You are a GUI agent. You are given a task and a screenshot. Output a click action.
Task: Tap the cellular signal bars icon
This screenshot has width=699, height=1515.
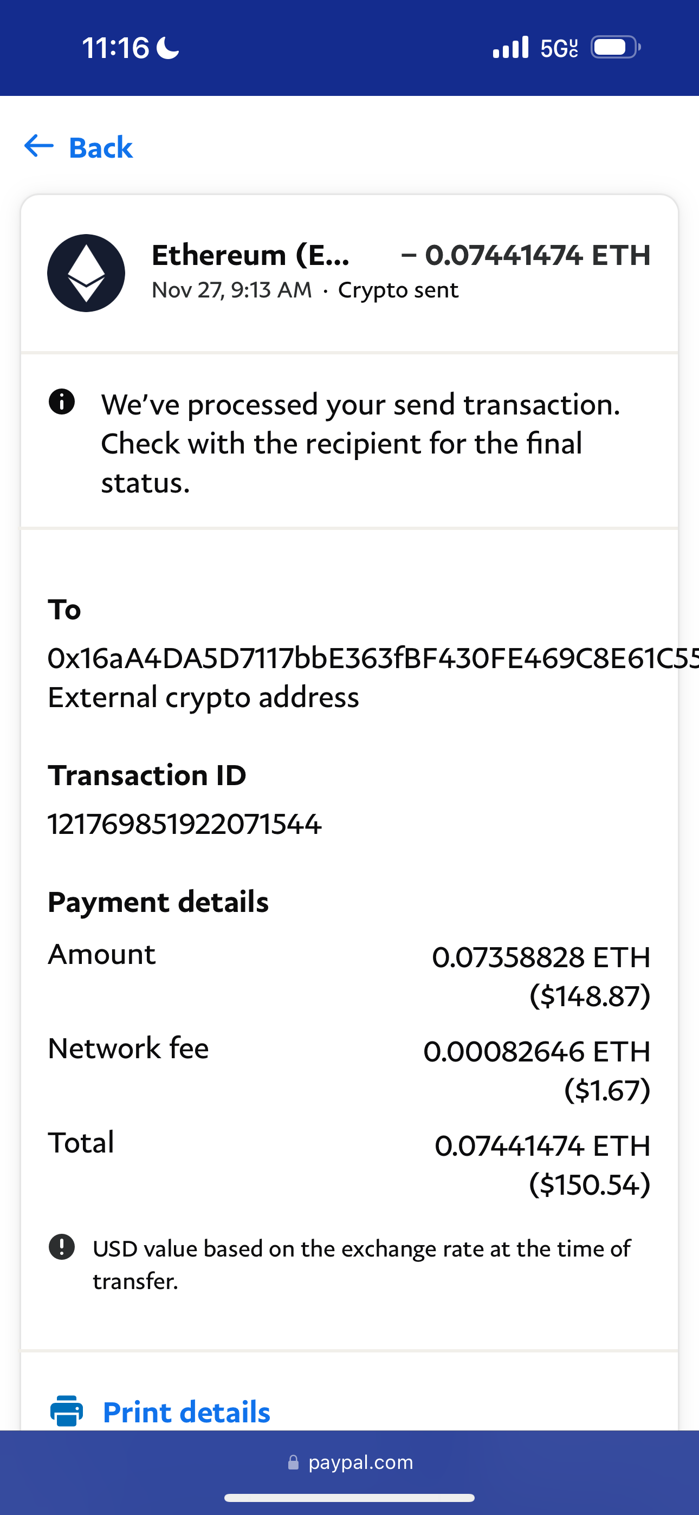(510, 47)
